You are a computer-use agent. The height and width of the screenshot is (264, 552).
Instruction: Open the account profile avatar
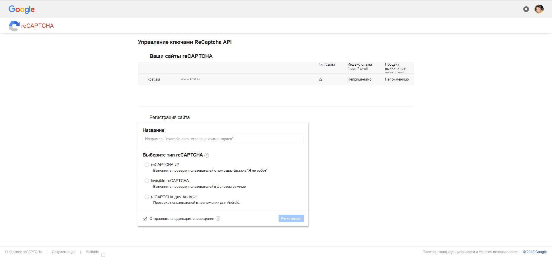point(539,9)
